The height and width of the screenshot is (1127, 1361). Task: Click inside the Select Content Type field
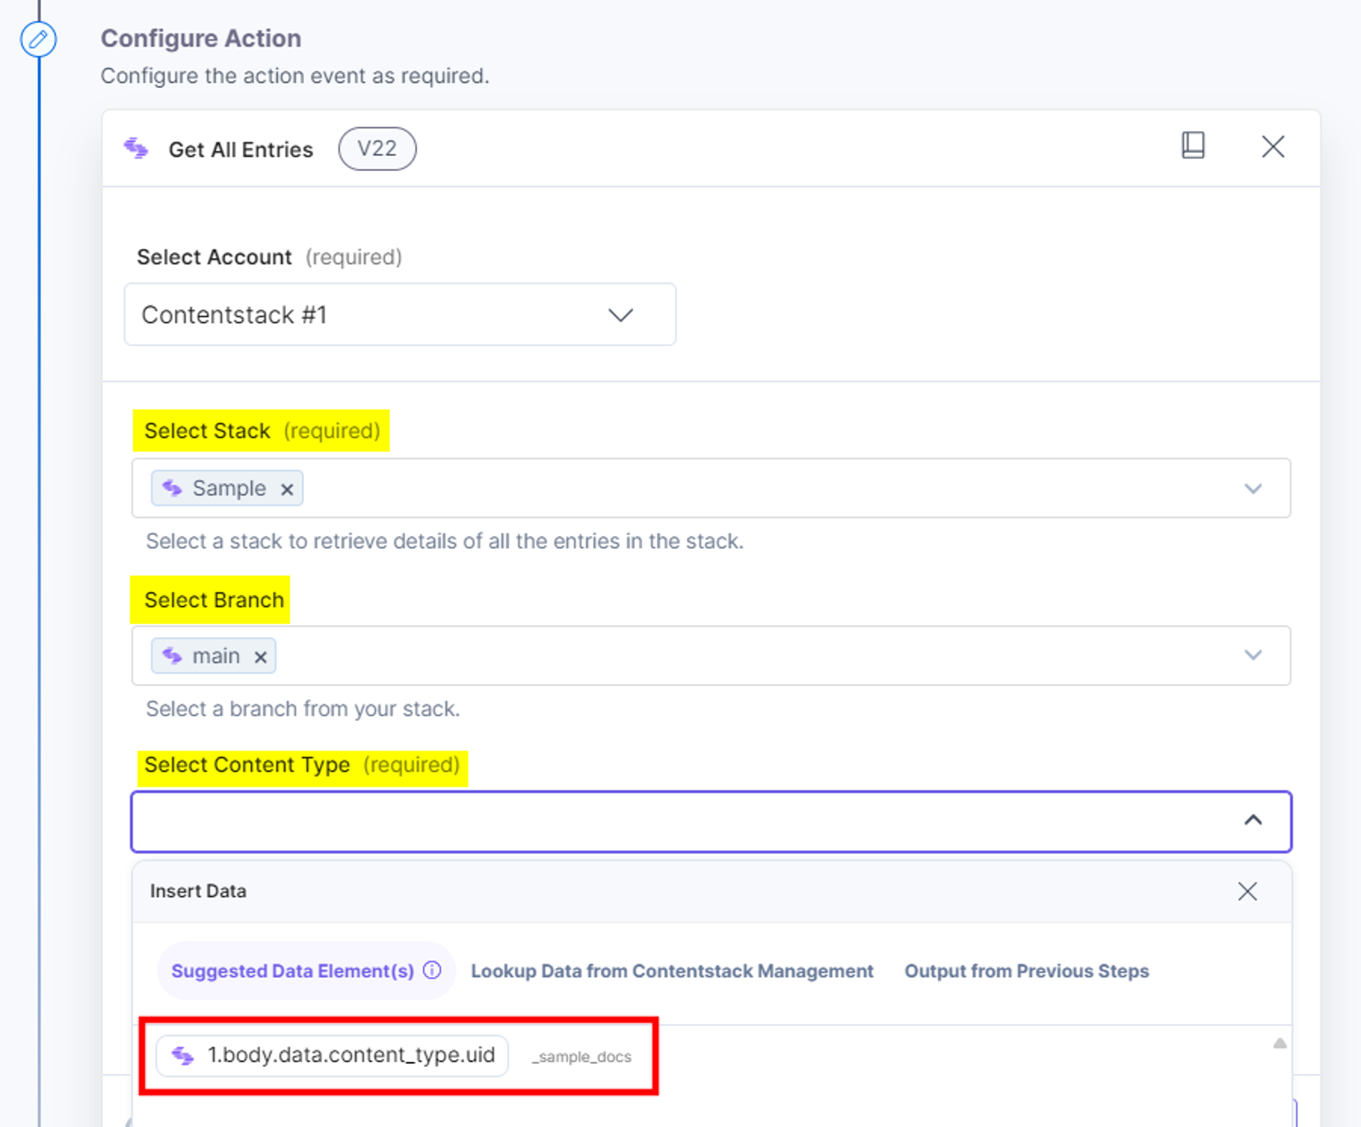pyautogui.click(x=711, y=821)
